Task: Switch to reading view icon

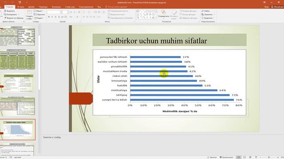Action: tap(250, 157)
